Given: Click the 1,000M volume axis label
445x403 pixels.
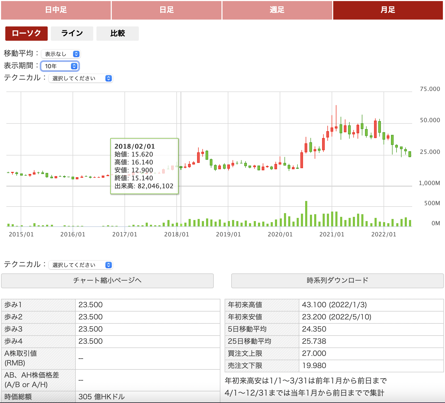Looking at the screenshot, I should point(429,183).
